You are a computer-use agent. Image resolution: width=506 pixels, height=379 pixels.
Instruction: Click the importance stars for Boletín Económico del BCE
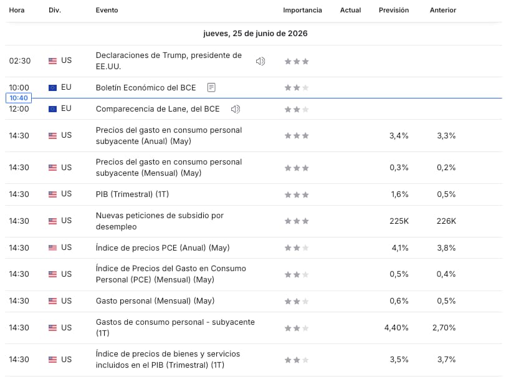297,87
